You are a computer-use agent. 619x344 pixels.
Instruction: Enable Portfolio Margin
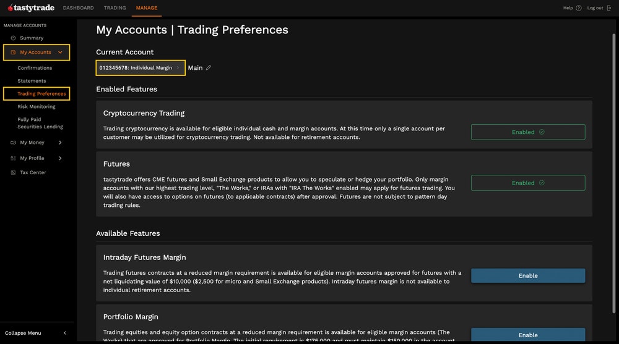click(x=528, y=335)
